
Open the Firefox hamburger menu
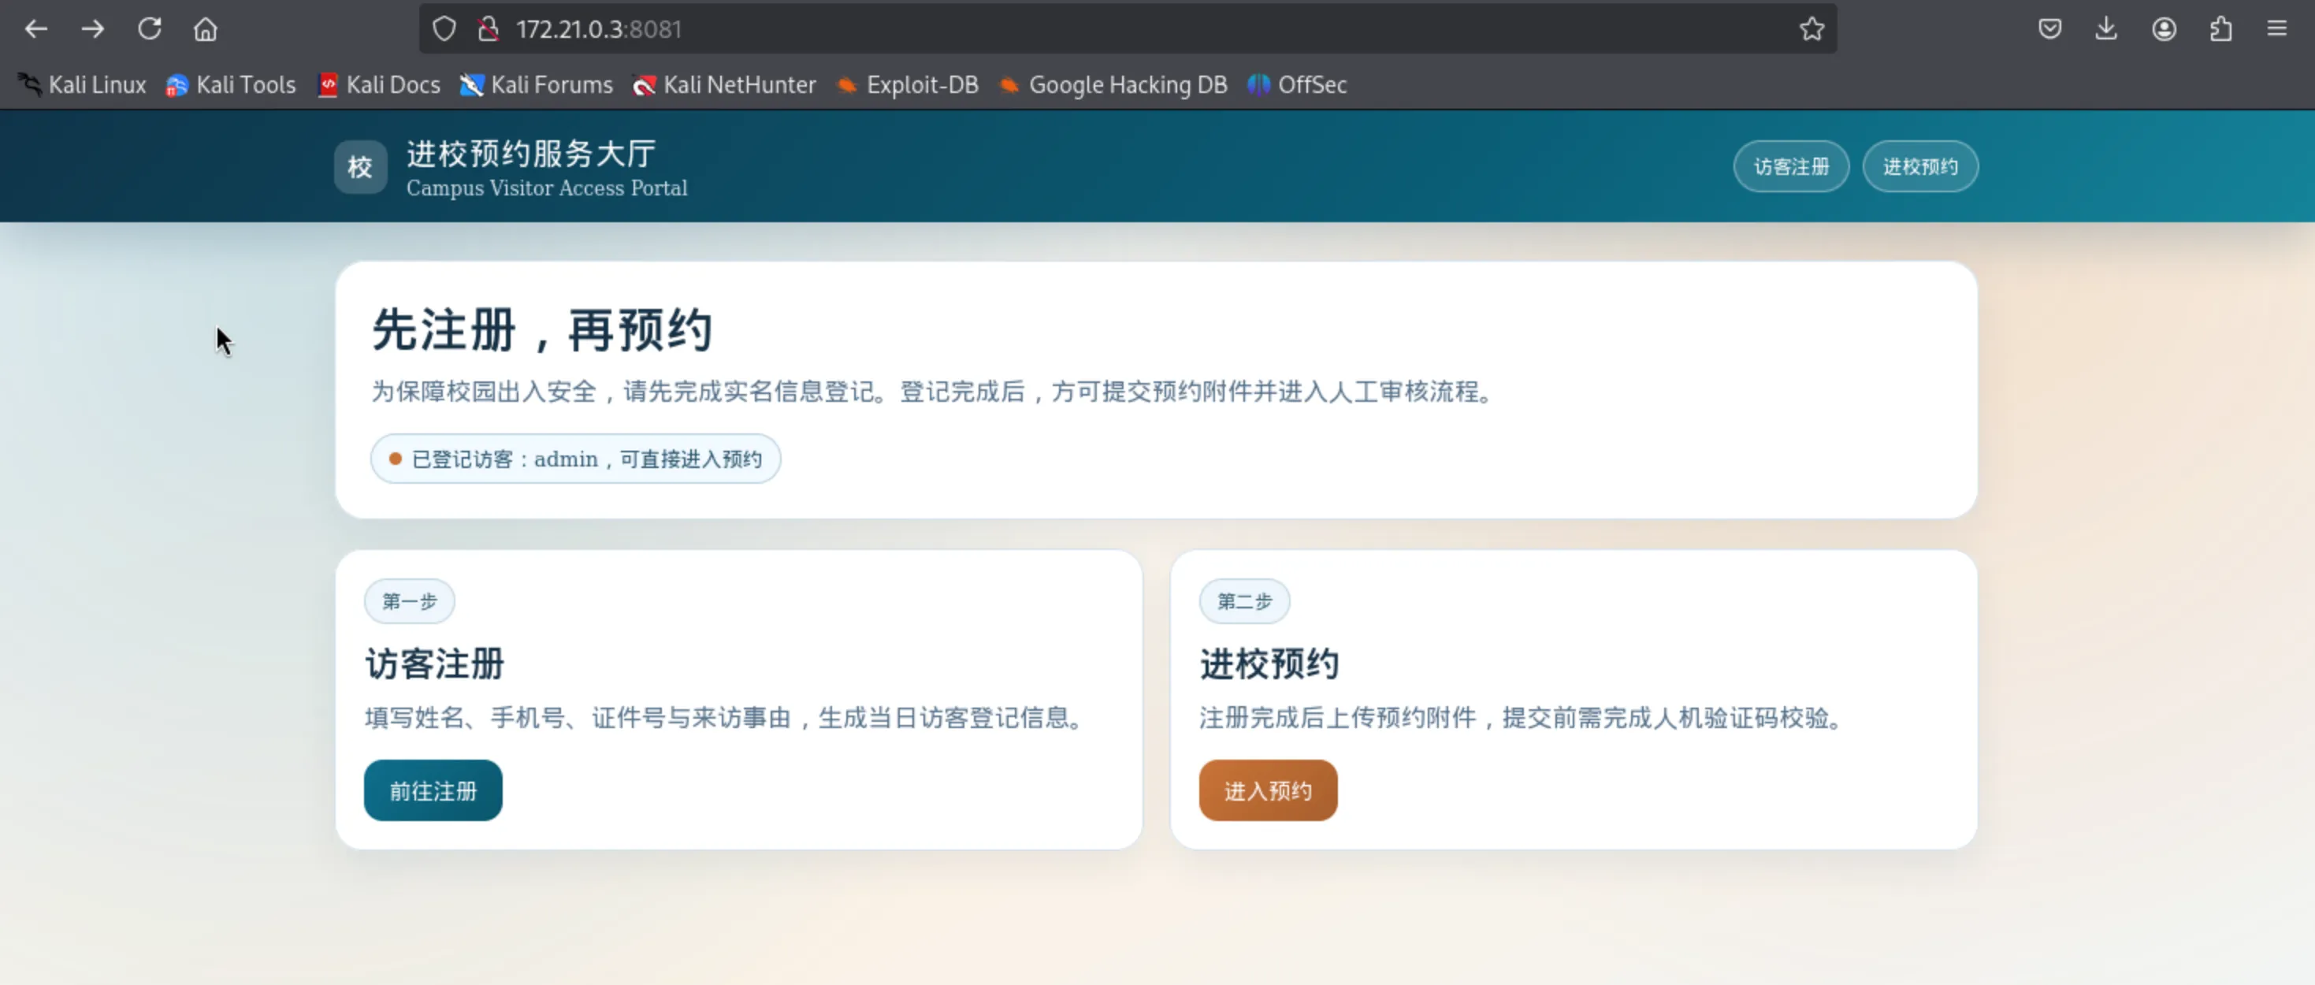pyautogui.click(x=2276, y=28)
